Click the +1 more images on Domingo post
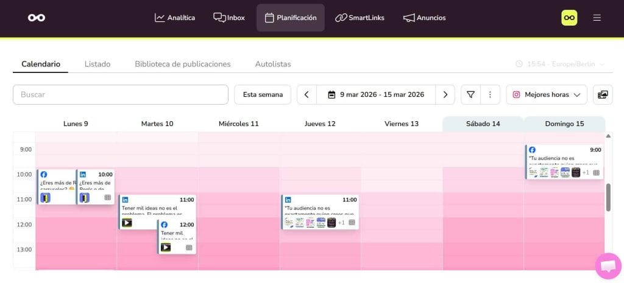Viewport: 624px width, 283px height. [586, 172]
